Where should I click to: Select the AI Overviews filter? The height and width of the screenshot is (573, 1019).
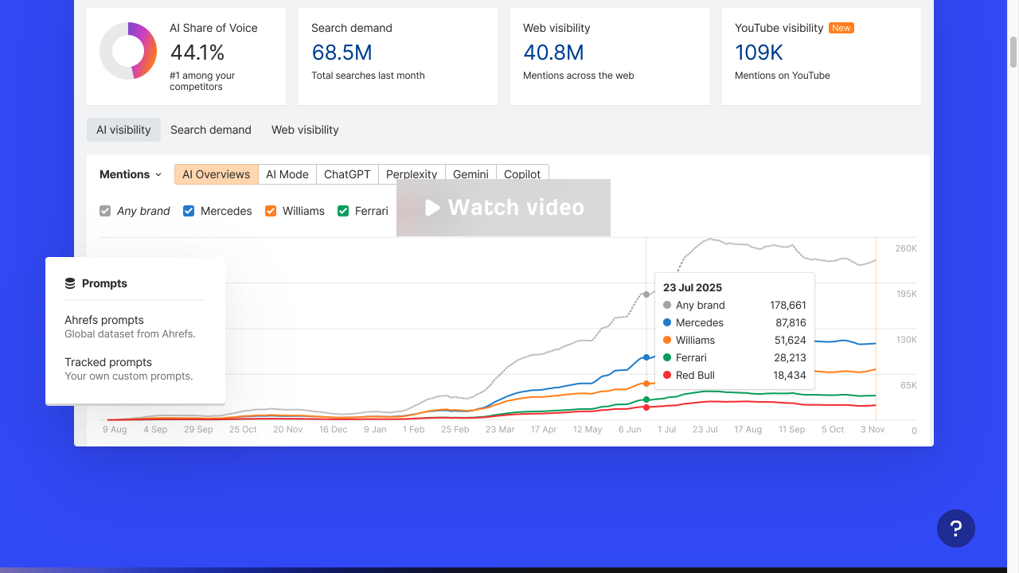coord(217,174)
